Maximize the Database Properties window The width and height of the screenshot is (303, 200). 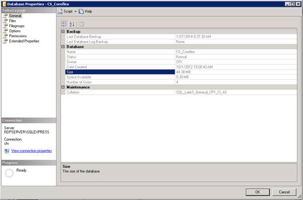pyautogui.click(x=292, y=4)
